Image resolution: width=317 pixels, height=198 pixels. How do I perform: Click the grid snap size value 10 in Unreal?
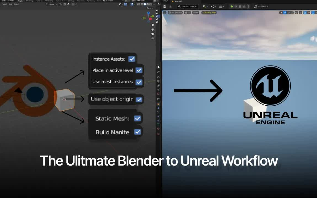(308, 13)
